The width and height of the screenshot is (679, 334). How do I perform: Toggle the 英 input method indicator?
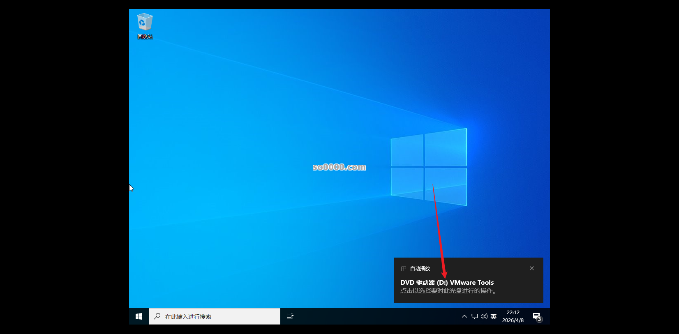tap(494, 316)
